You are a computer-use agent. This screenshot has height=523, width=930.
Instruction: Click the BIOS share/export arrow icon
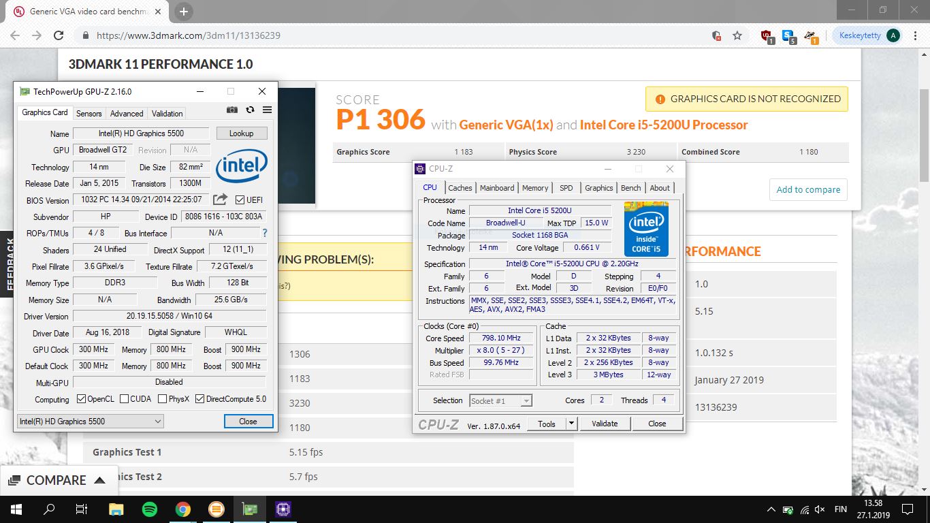tap(220, 200)
